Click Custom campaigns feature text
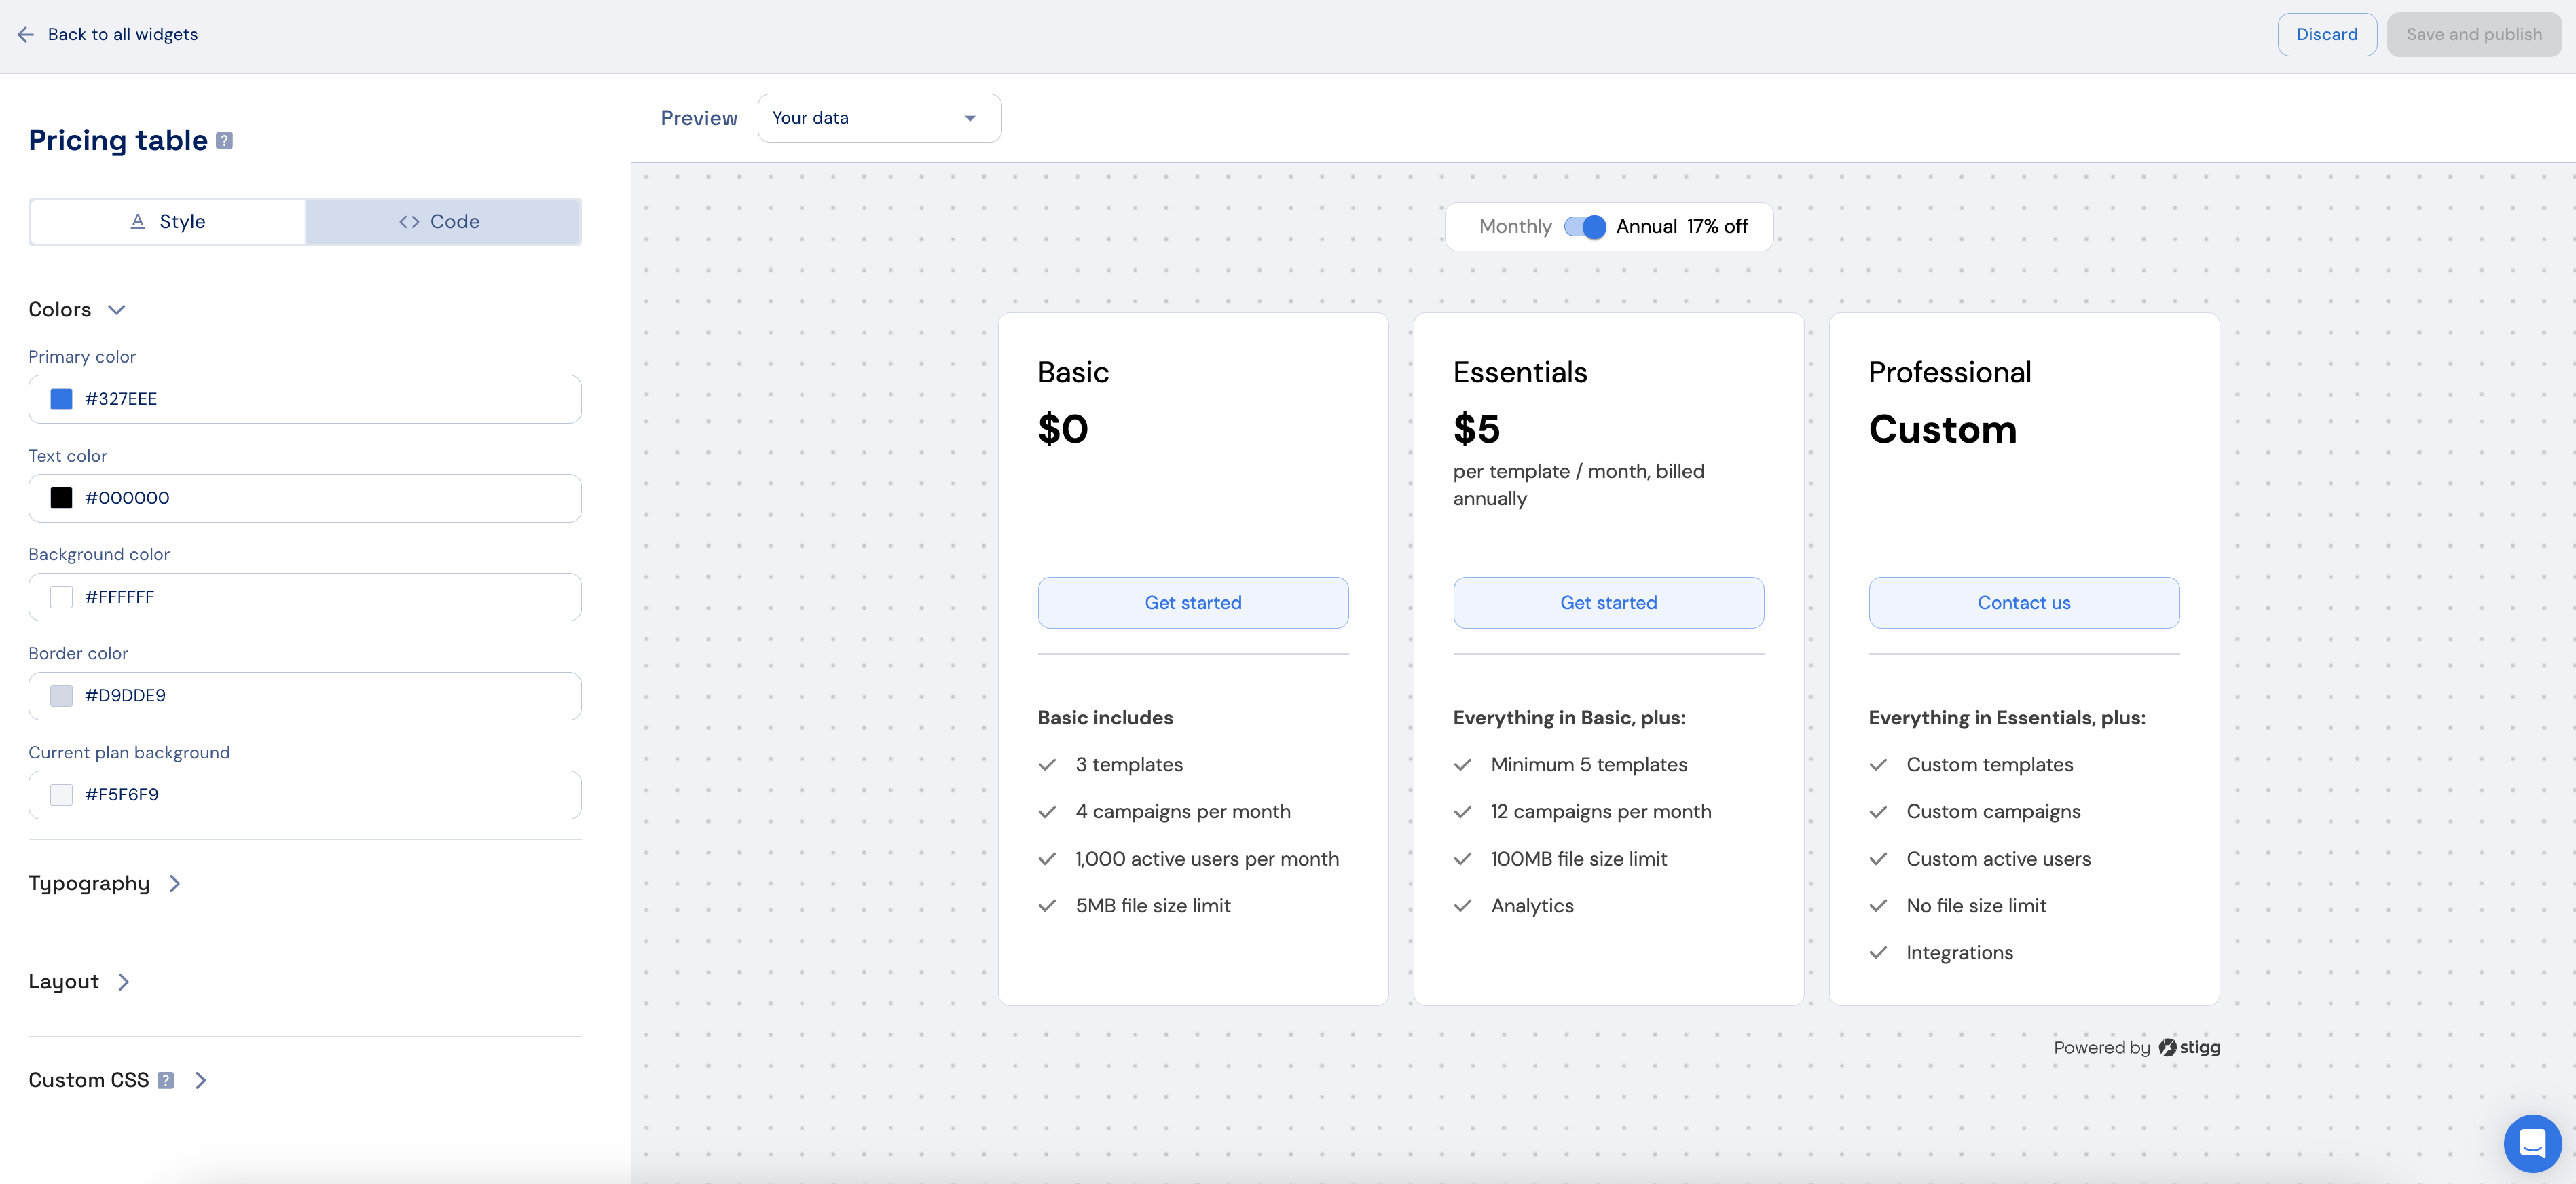This screenshot has height=1184, width=2576. (1993, 812)
